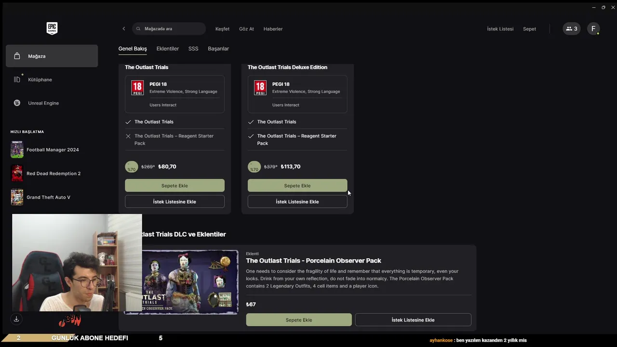Maximize the Epic Games Launcher window
This screenshot has width=617, height=347.
[x=604, y=7]
